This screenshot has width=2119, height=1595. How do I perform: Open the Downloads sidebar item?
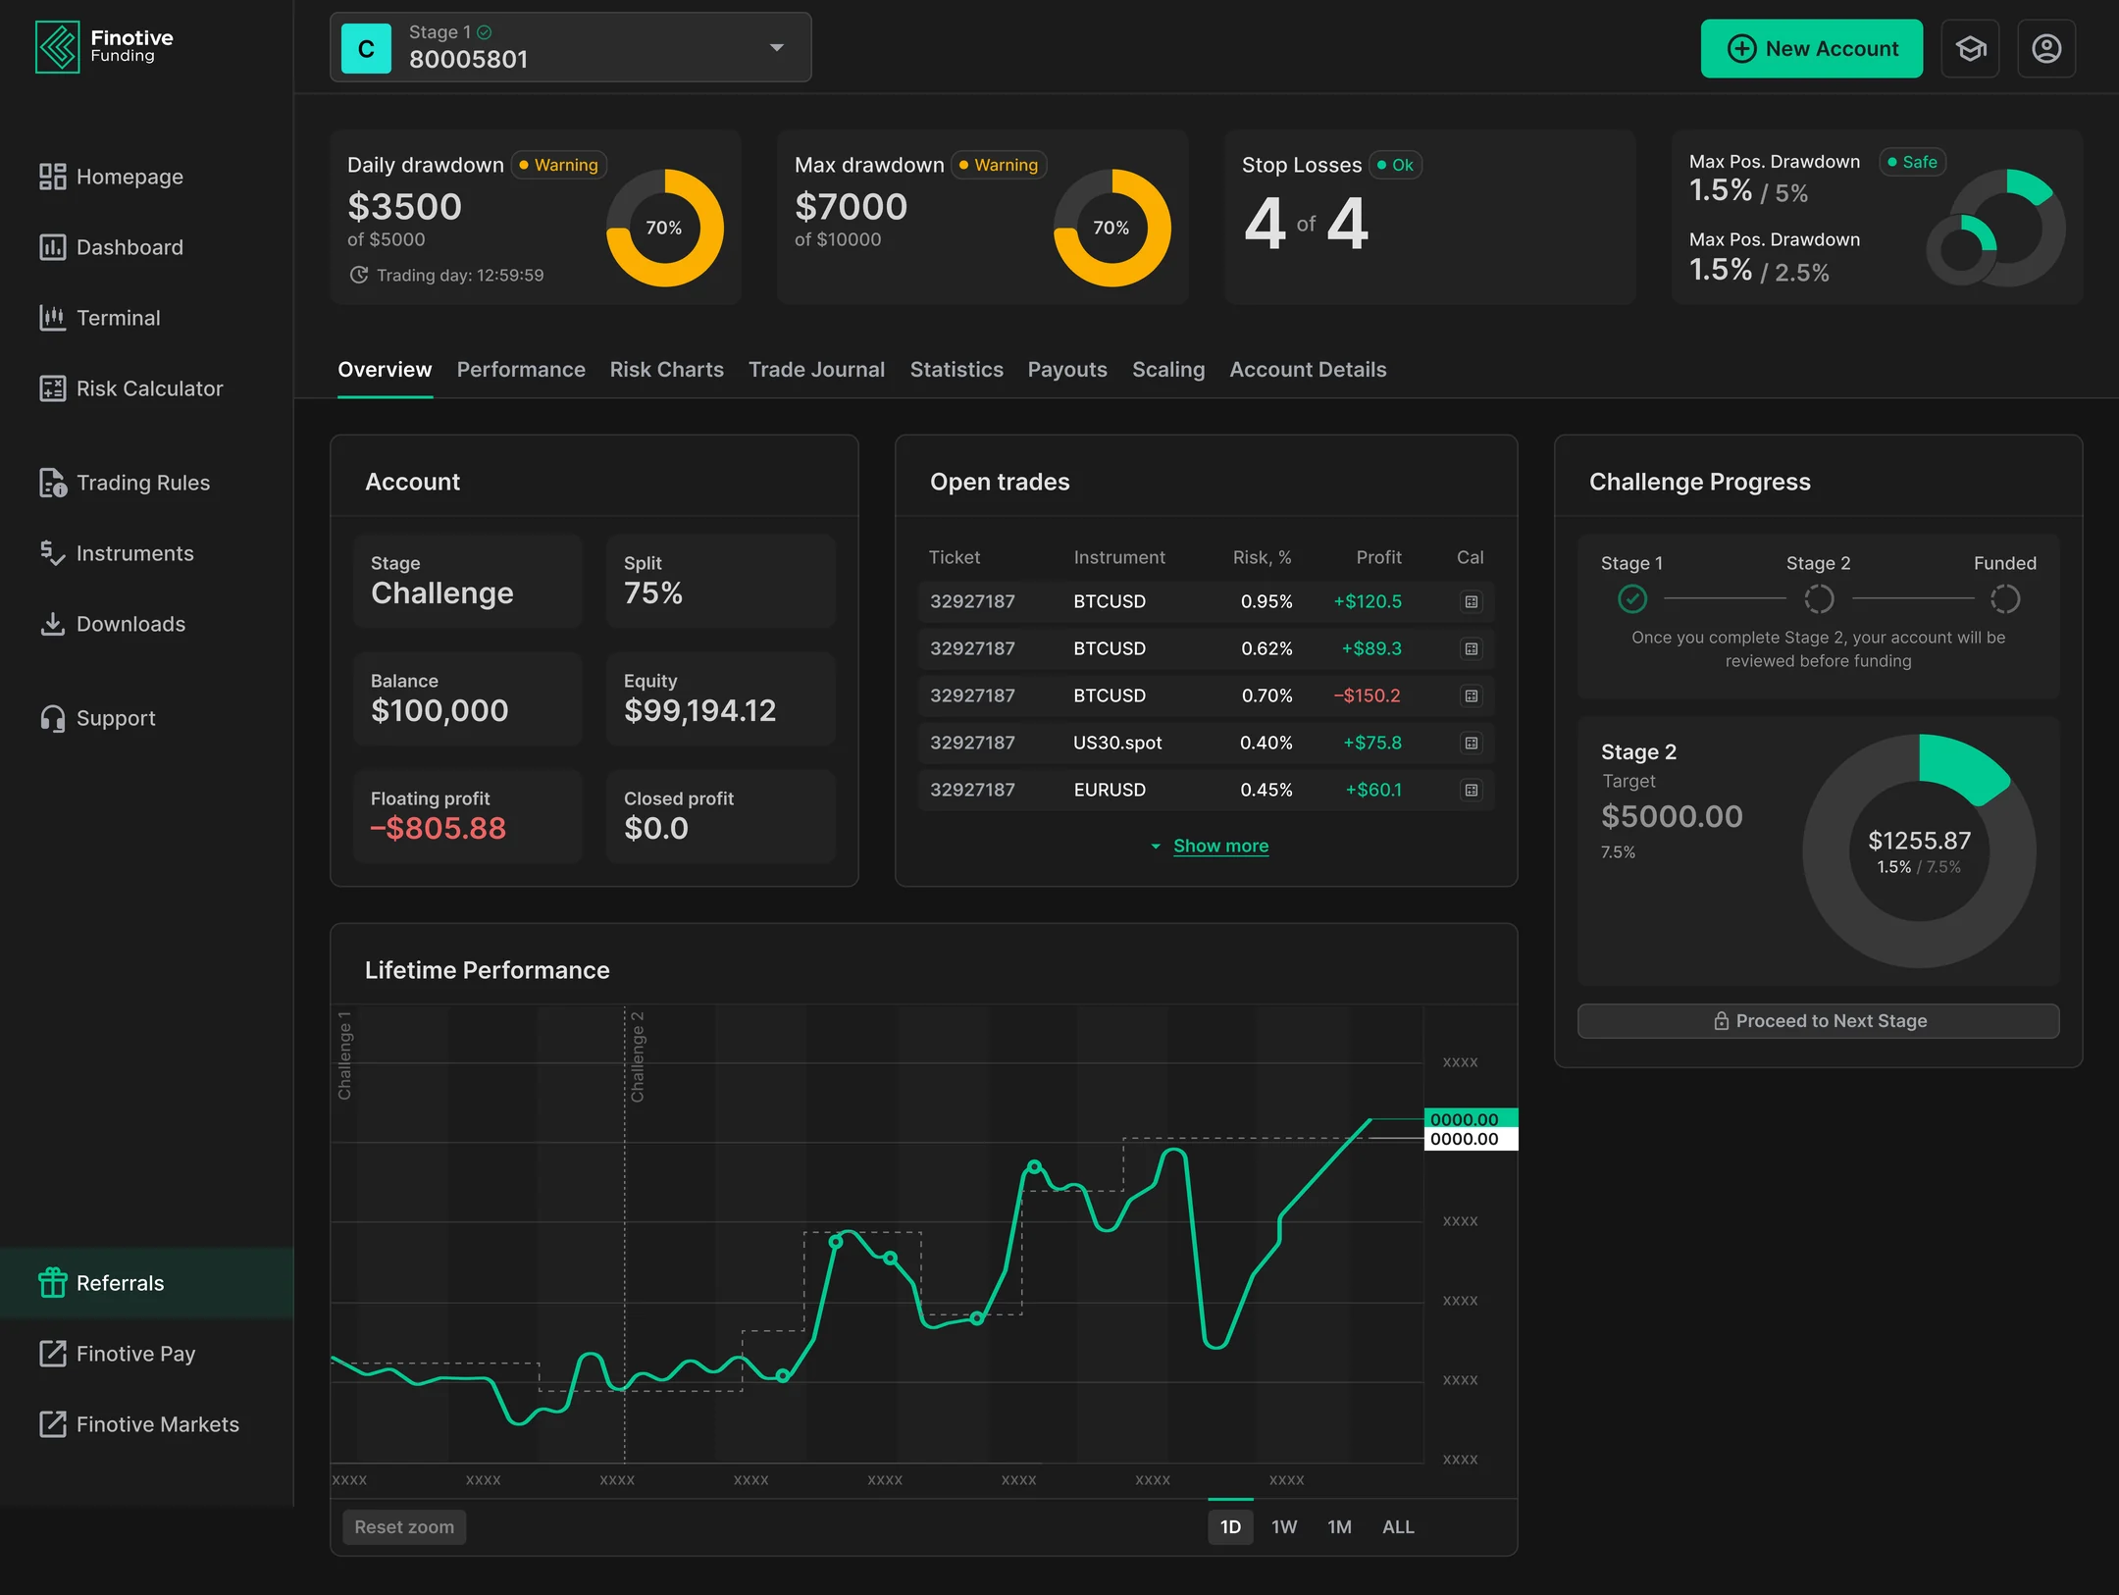112,624
